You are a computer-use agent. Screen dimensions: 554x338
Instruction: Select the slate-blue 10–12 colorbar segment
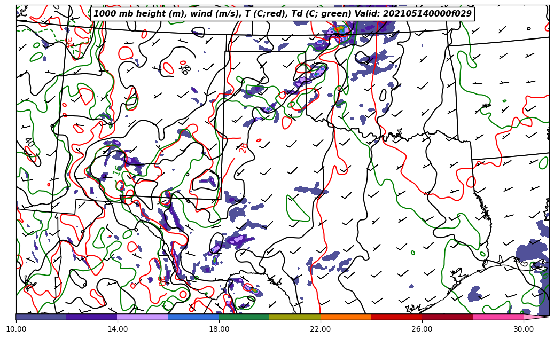pos(41,317)
